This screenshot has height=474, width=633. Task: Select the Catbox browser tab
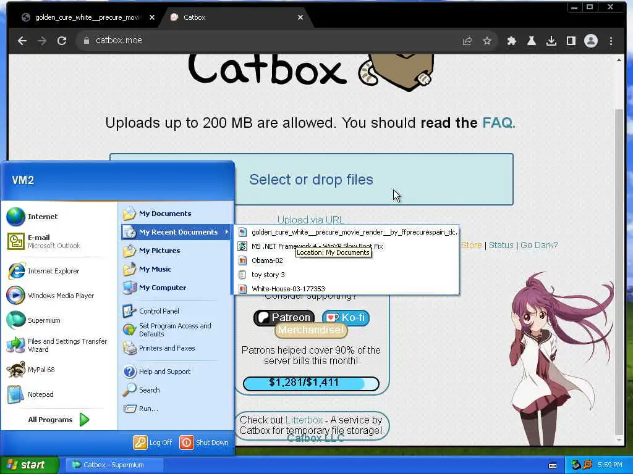(x=236, y=17)
